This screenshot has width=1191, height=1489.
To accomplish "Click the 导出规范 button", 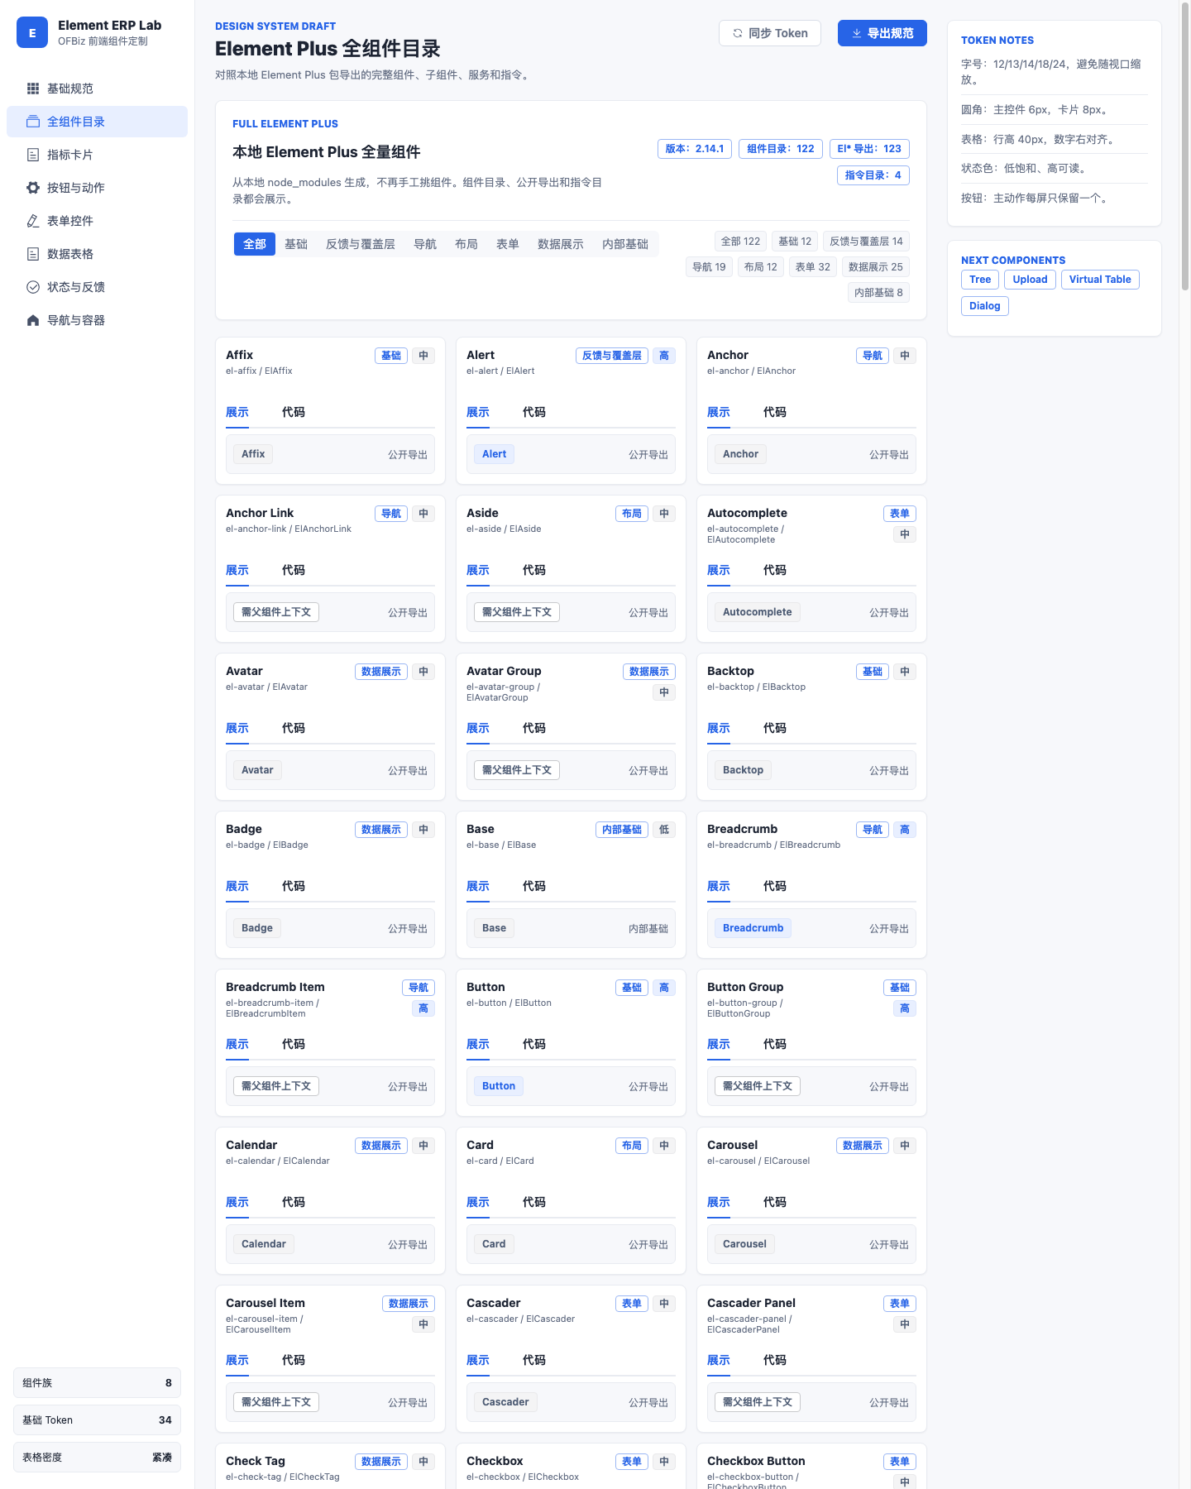I will [882, 33].
